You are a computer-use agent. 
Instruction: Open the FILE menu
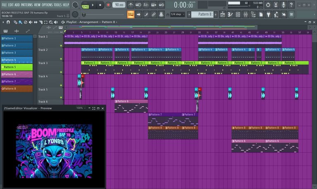[x=4, y=5]
